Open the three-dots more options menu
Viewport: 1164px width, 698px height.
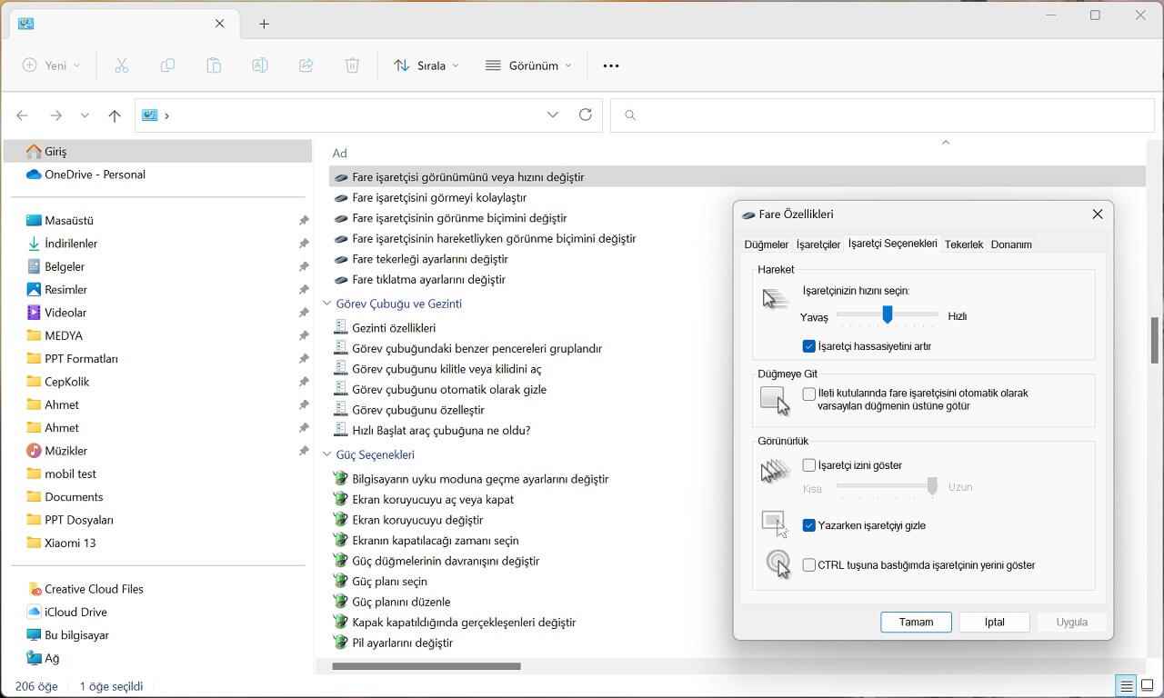point(611,65)
